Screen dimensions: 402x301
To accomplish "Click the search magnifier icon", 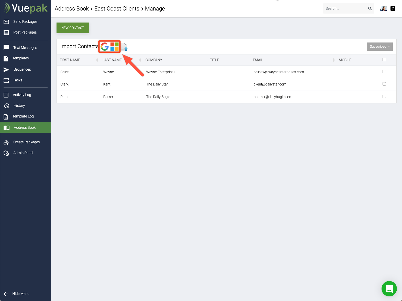I will pyautogui.click(x=370, y=8).
